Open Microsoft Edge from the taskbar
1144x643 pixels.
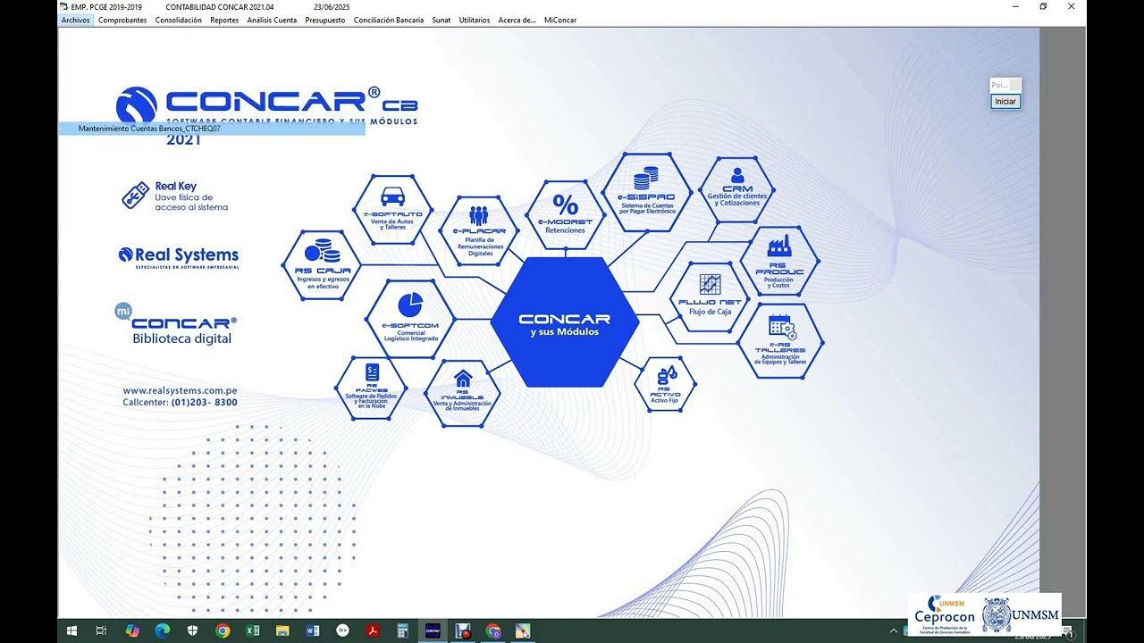click(163, 630)
